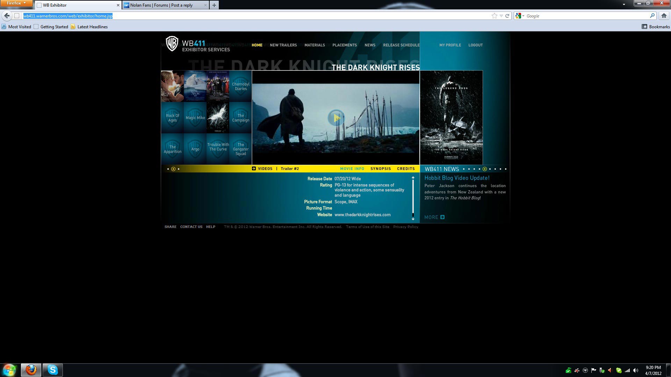Go back with the browser back arrow

pyautogui.click(x=7, y=16)
